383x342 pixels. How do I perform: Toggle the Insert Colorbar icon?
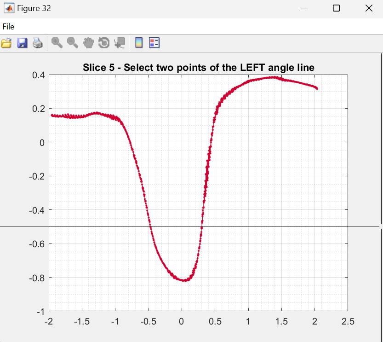click(139, 43)
